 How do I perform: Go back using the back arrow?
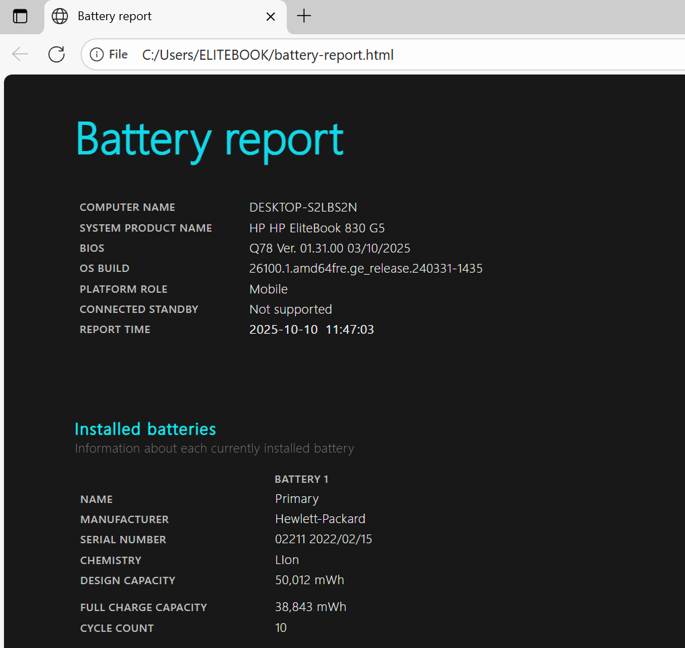tap(20, 54)
